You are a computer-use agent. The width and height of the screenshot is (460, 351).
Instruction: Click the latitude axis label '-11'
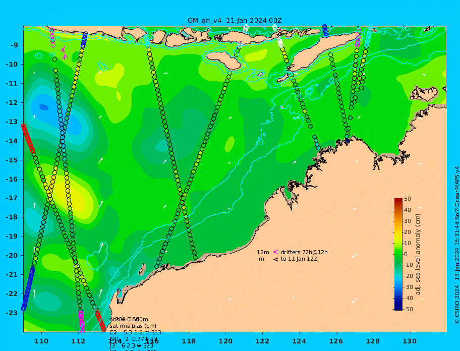[x=12, y=83]
